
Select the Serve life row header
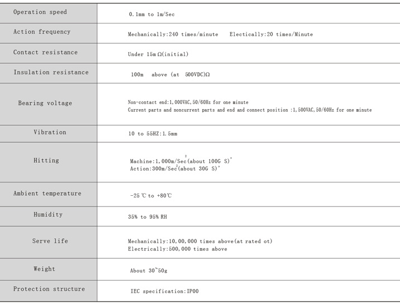pos(50,241)
